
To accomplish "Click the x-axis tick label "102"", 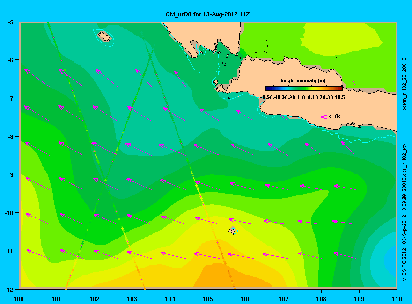I will pos(94,299).
